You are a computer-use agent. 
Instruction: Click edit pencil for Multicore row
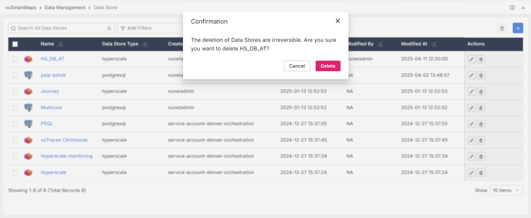(471, 108)
